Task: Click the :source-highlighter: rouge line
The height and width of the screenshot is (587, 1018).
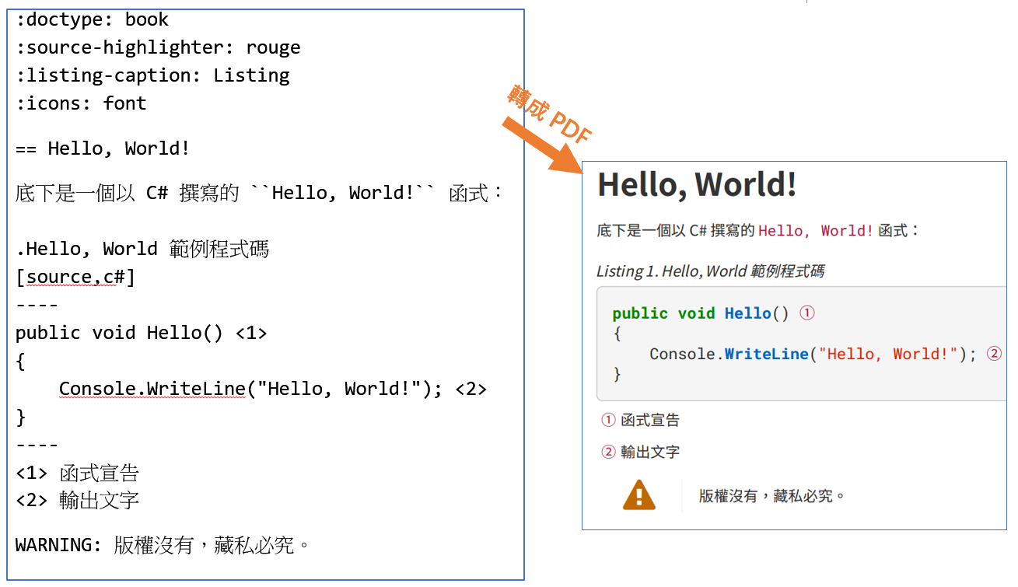Action: pos(157,47)
